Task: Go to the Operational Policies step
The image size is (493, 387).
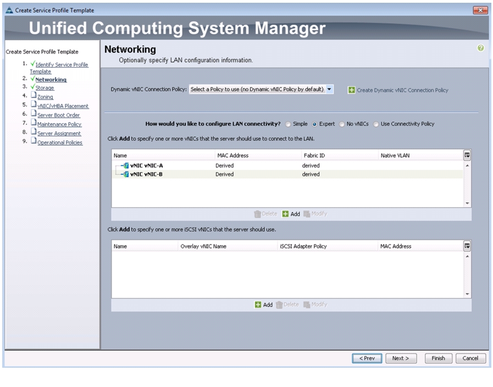Action: click(60, 142)
